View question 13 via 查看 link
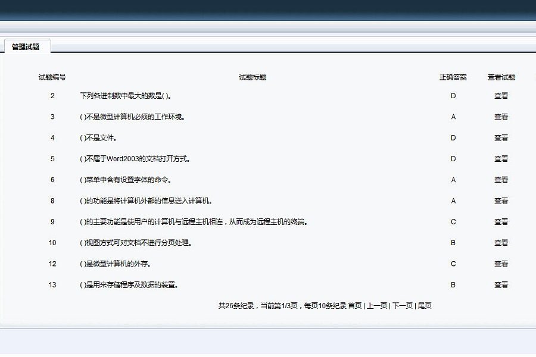The width and height of the screenshot is (536, 357). [501, 285]
